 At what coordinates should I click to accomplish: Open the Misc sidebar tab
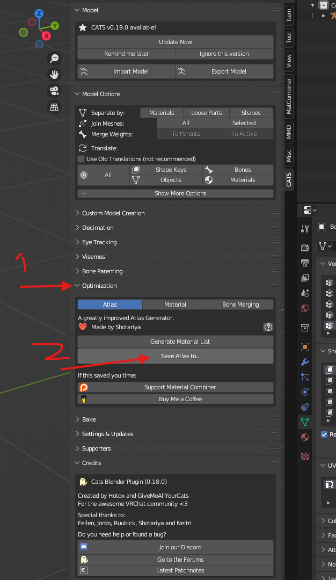(x=289, y=156)
